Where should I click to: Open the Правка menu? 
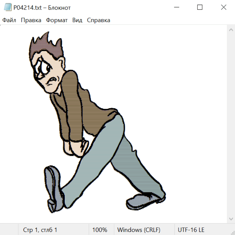[x=31, y=20]
